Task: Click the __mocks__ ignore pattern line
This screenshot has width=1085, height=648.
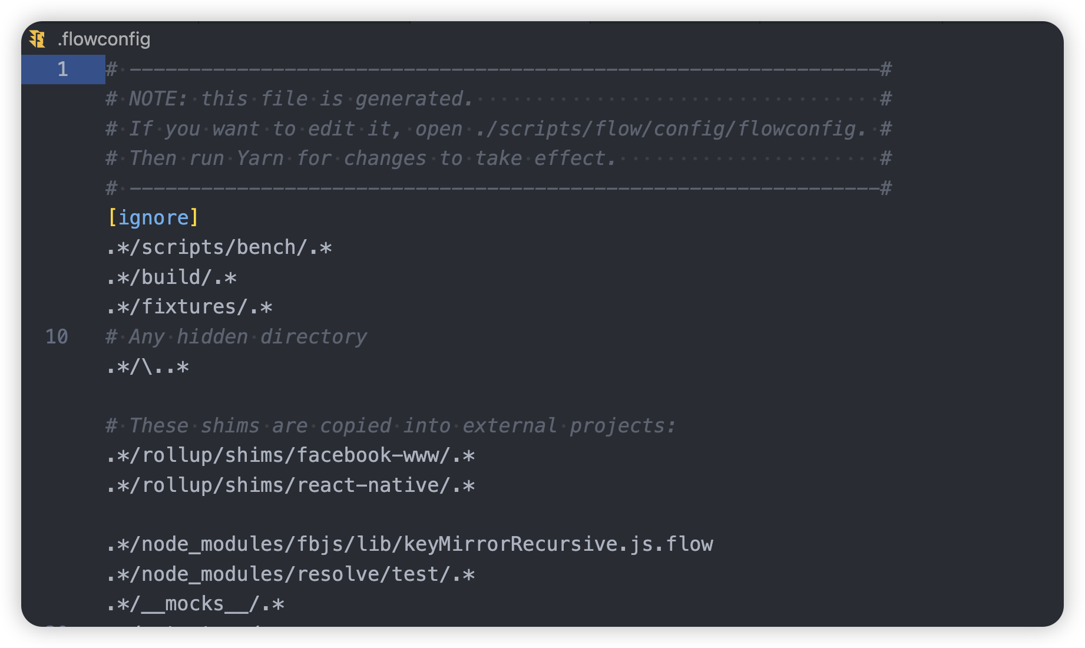Action: [196, 604]
